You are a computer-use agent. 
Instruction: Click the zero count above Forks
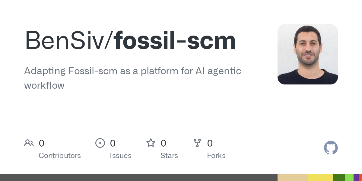click(210, 143)
